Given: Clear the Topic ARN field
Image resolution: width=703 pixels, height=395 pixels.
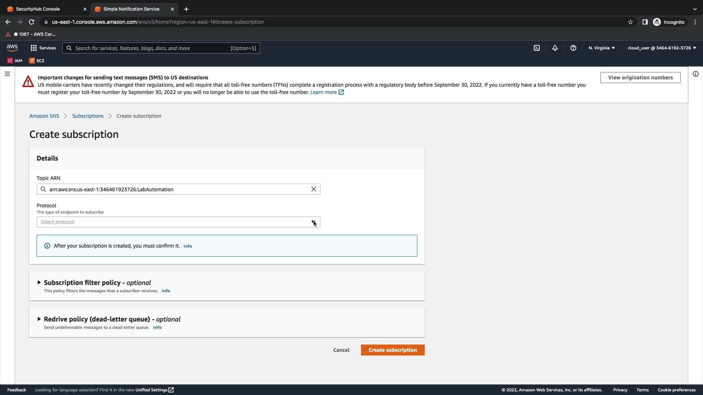Looking at the screenshot, I should (x=314, y=189).
